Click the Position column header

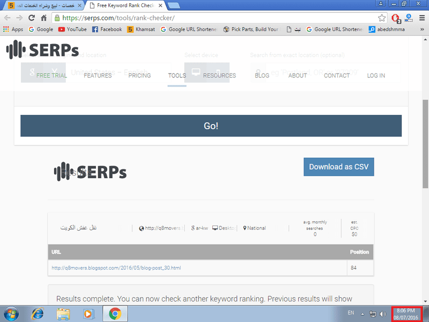tap(359, 252)
